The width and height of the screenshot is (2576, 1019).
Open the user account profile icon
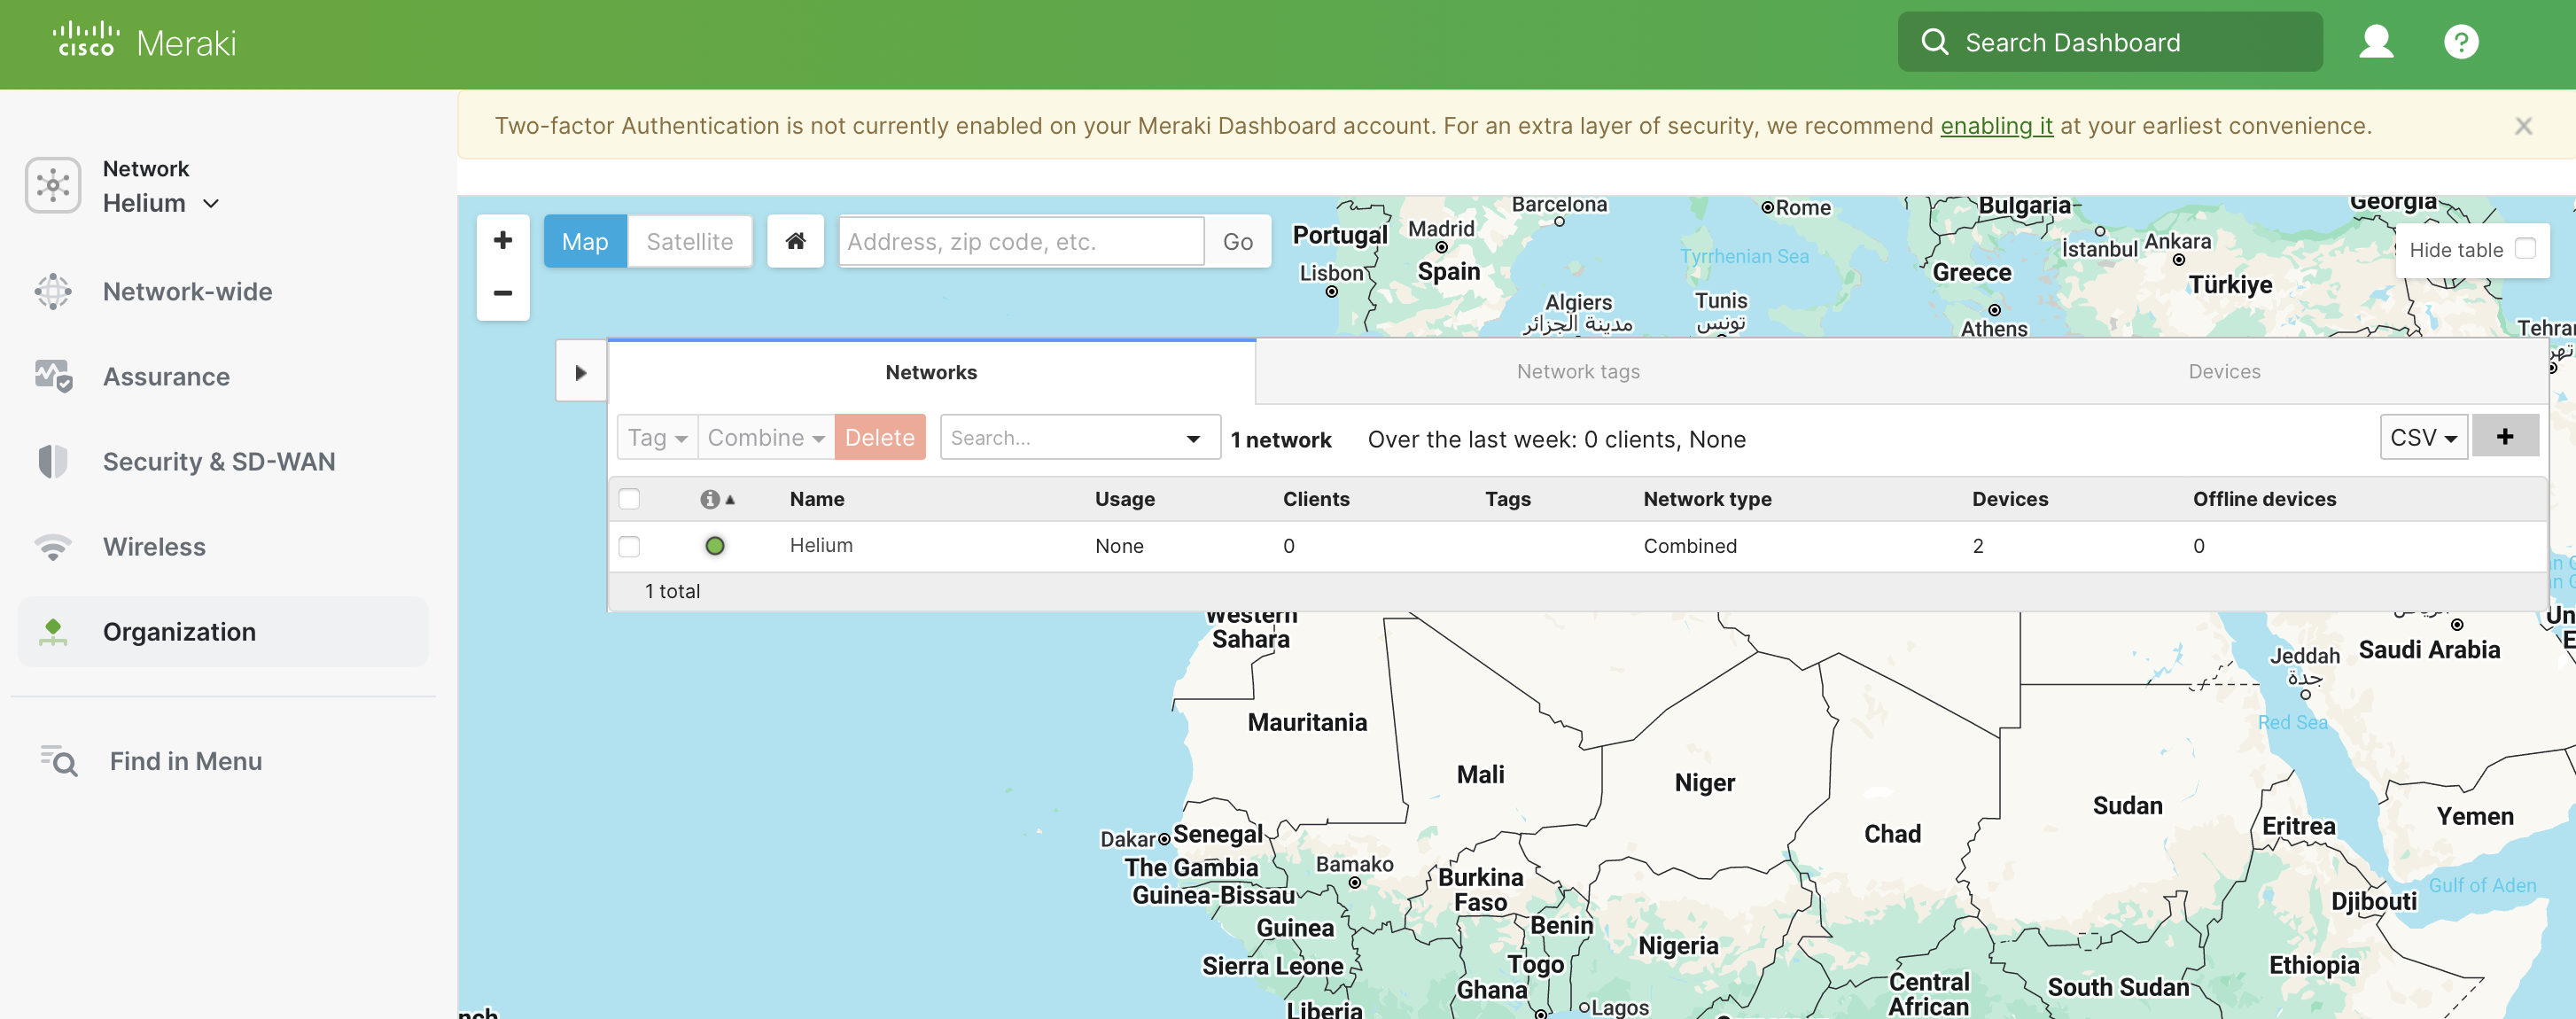point(2375,42)
